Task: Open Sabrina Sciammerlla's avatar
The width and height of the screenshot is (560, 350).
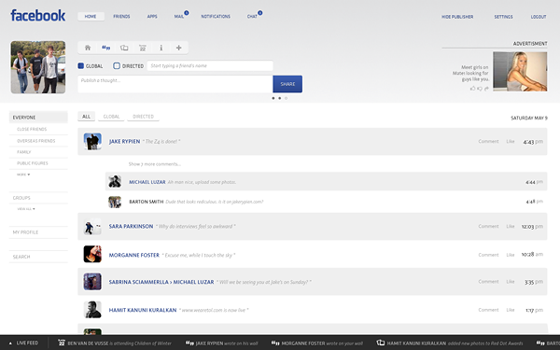Action: tap(92, 282)
